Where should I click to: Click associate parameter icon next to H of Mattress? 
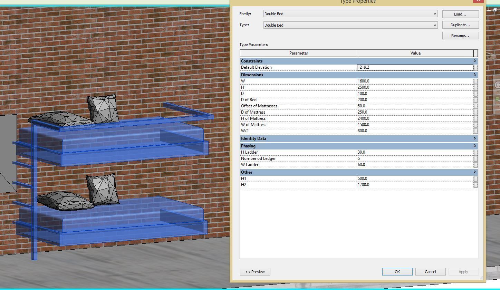pos(475,118)
